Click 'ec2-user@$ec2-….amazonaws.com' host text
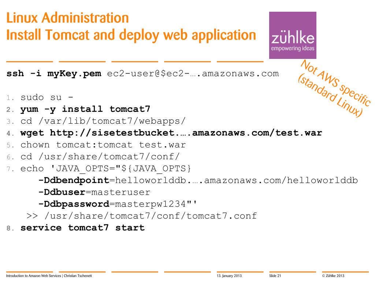The width and height of the screenshot is (375, 281). (193, 74)
